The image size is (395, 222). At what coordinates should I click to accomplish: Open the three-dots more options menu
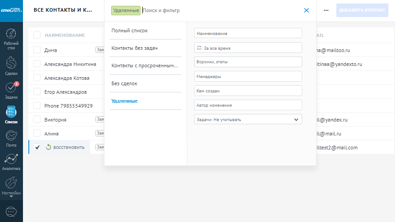tap(326, 10)
